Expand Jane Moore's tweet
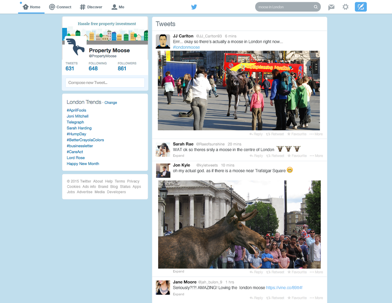 coord(179,294)
